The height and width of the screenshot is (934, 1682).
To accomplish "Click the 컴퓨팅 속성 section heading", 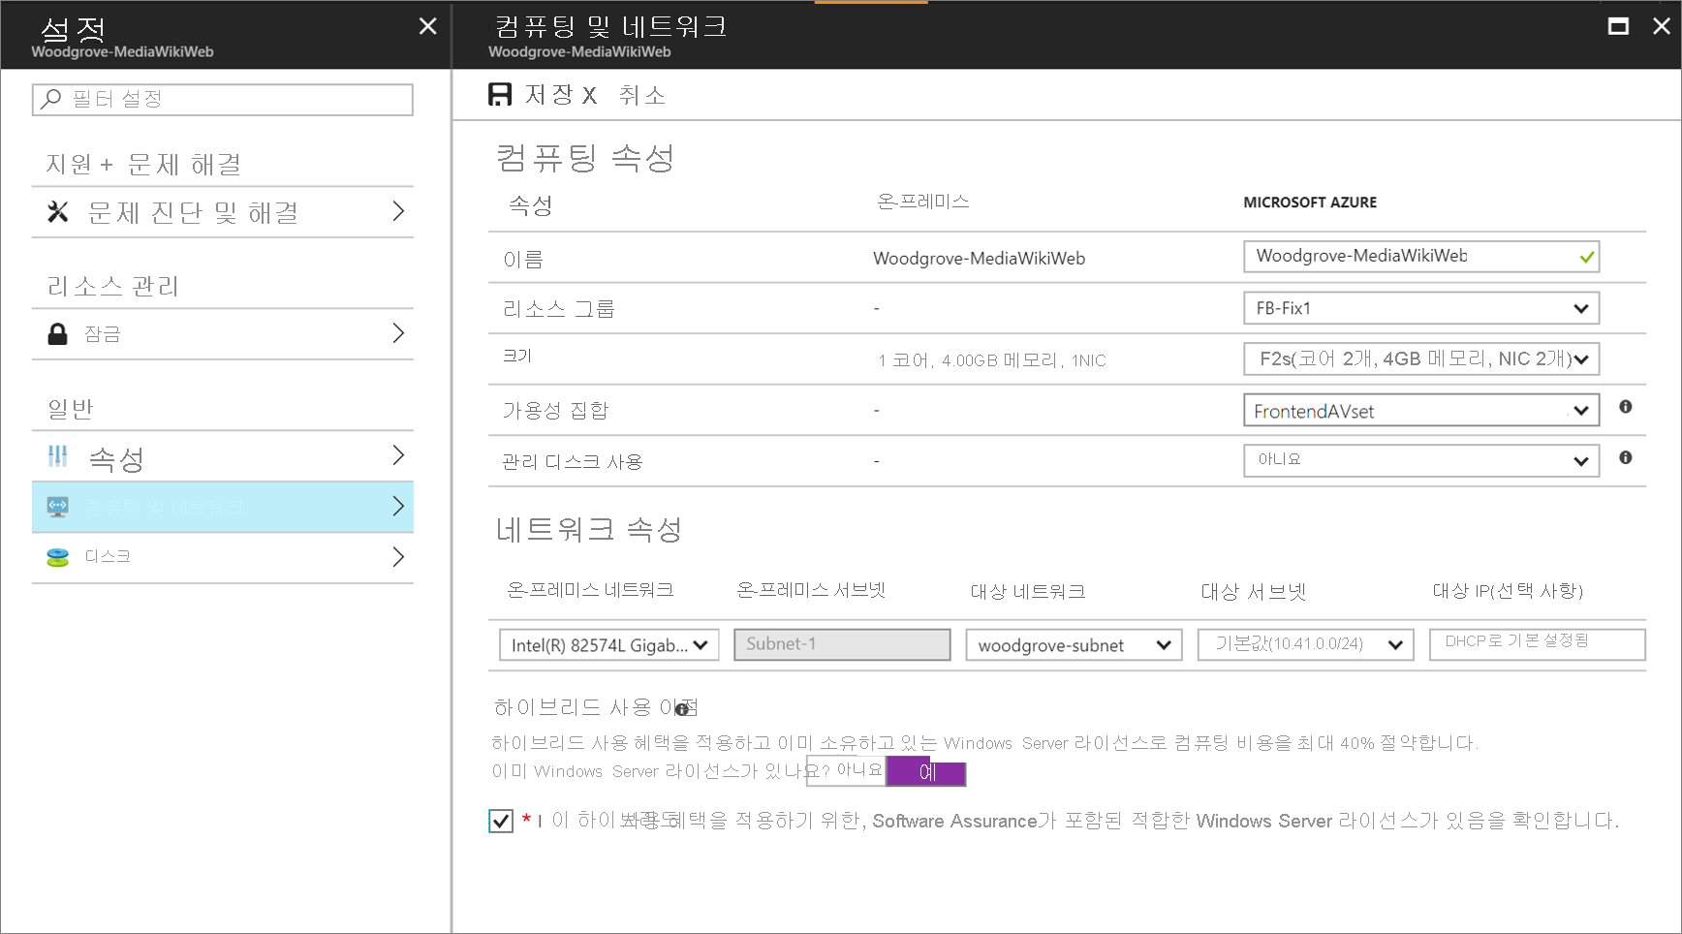I will point(585,157).
